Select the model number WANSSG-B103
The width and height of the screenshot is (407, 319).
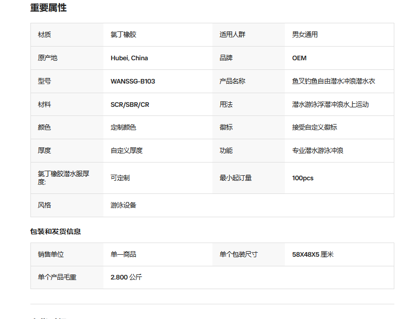[133, 81]
